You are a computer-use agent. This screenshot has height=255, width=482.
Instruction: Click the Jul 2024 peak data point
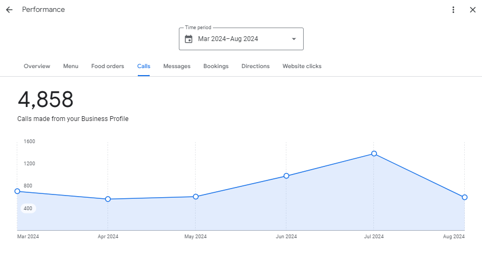click(374, 153)
